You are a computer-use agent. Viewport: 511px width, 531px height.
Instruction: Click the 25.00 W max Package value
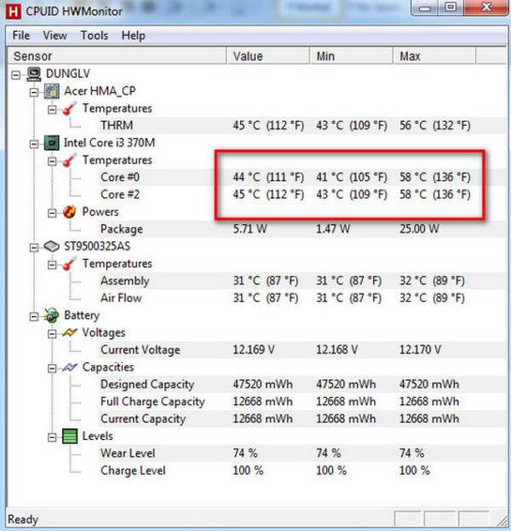419,229
